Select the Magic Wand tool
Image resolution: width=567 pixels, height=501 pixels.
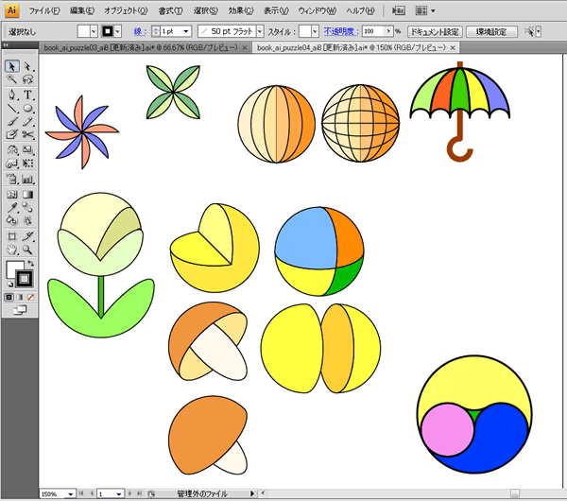(12, 79)
